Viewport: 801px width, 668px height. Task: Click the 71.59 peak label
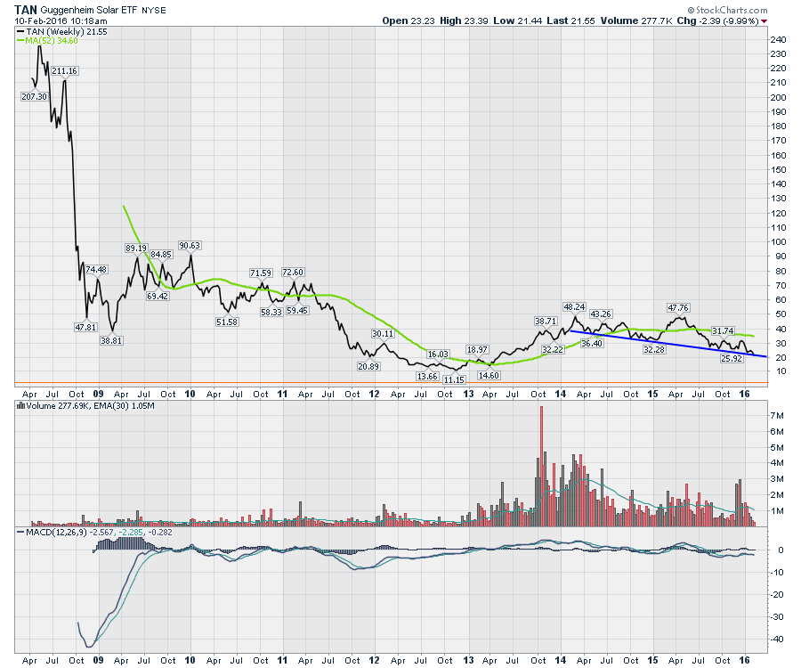261,273
